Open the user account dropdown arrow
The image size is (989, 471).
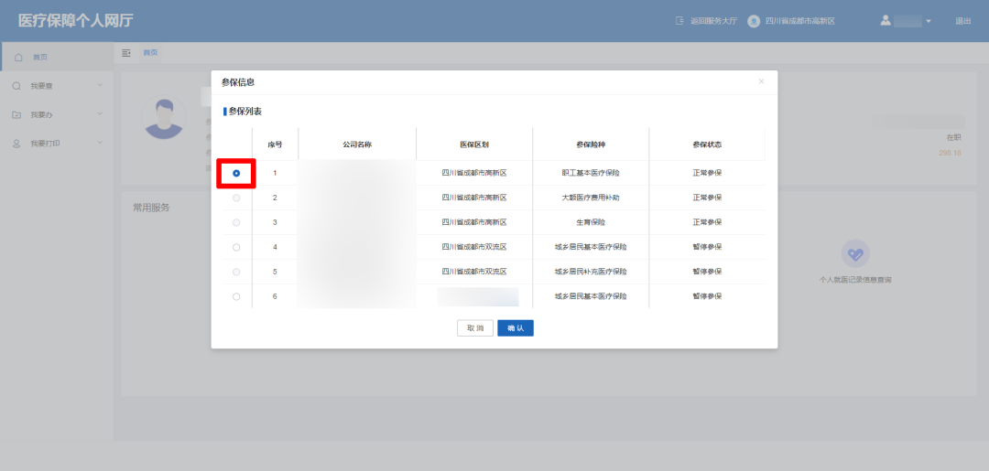[x=929, y=21]
